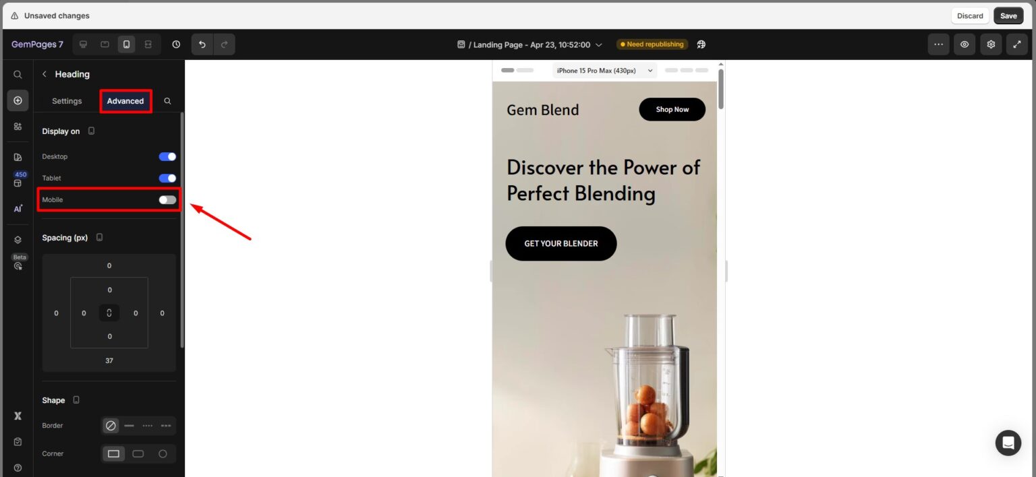
Task: Open iPhone 15 Pro Max device dropdown
Action: [x=605, y=71]
